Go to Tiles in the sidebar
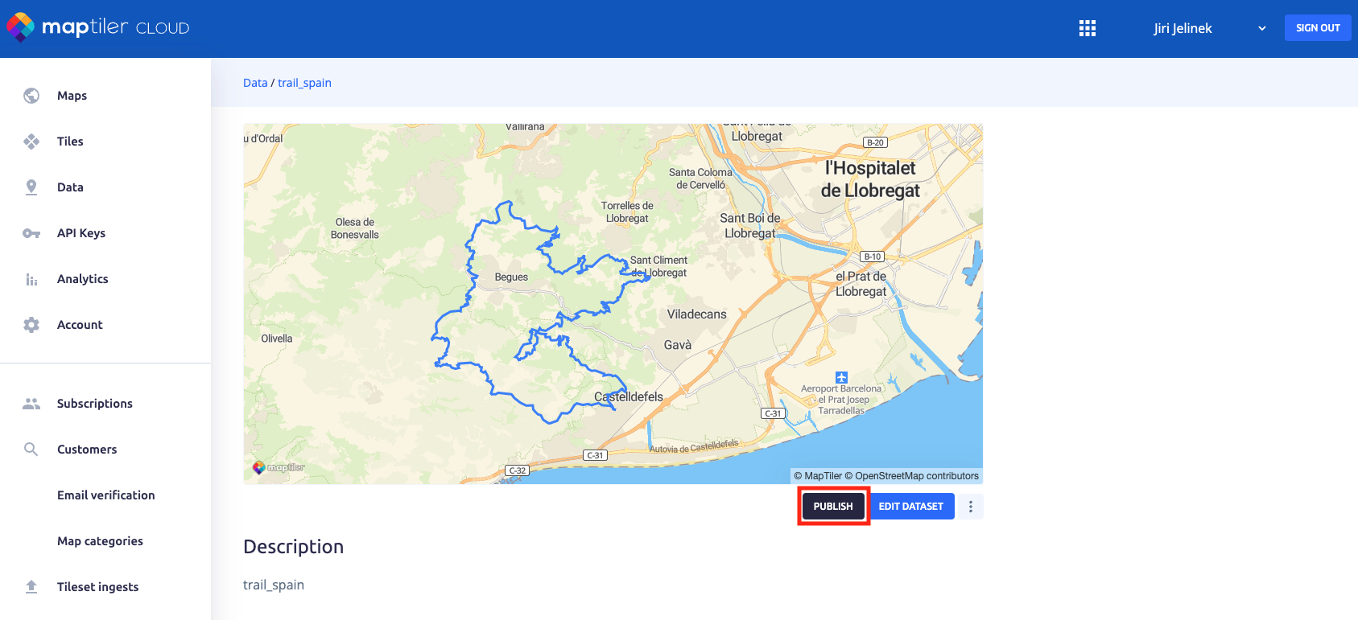 tap(70, 142)
